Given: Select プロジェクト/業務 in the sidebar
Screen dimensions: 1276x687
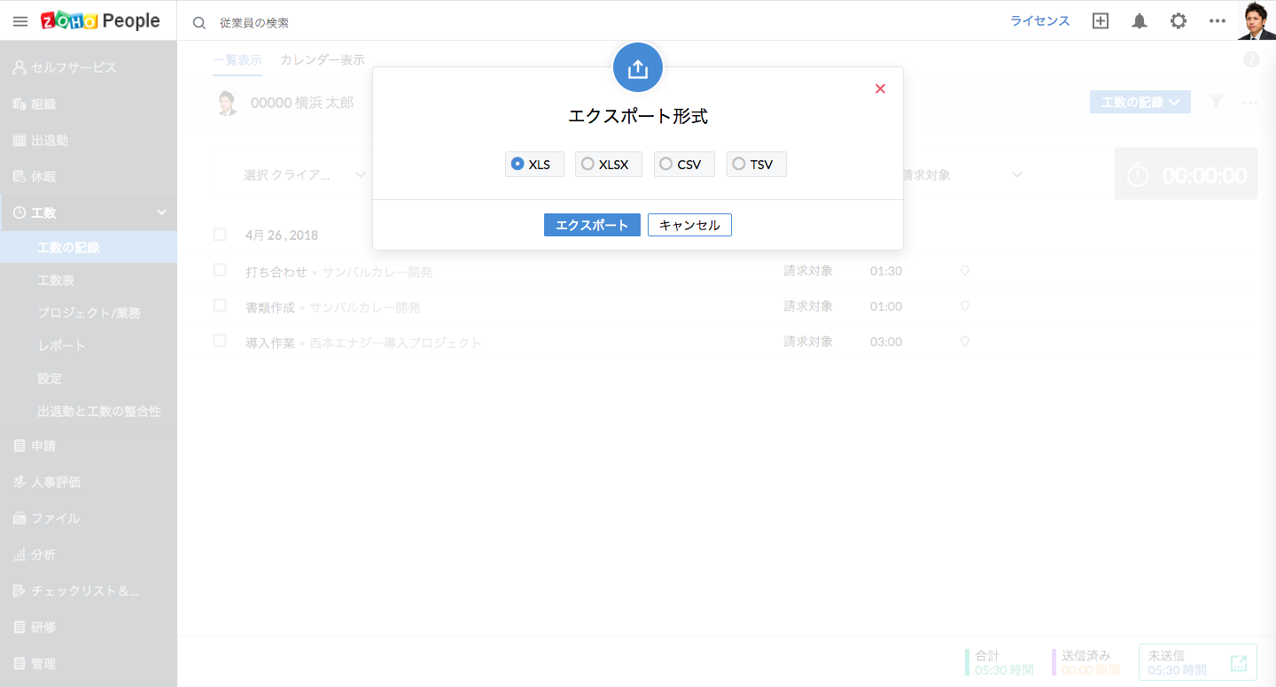Looking at the screenshot, I should click(x=89, y=313).
